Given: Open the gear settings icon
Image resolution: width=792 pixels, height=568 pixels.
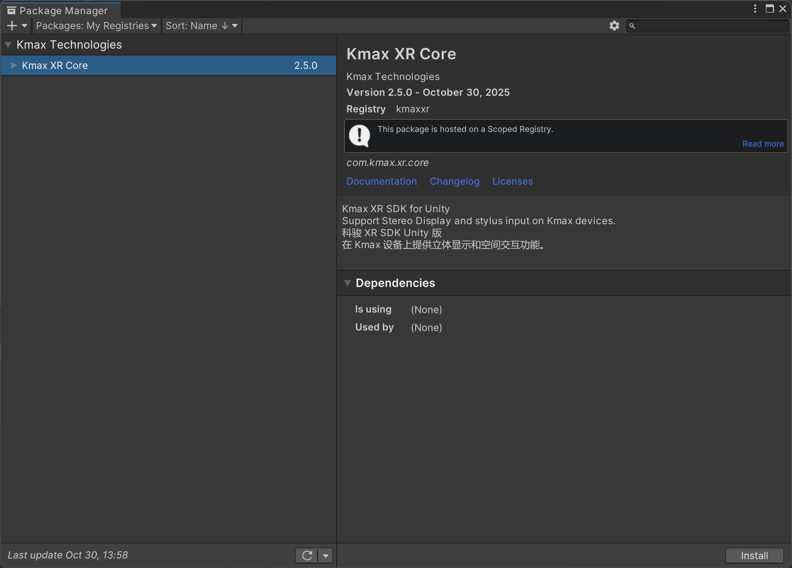Looking at the screenshot, I should click(x=614, y=26).
